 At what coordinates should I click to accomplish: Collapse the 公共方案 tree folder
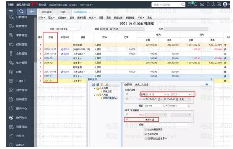coord(95,88)
